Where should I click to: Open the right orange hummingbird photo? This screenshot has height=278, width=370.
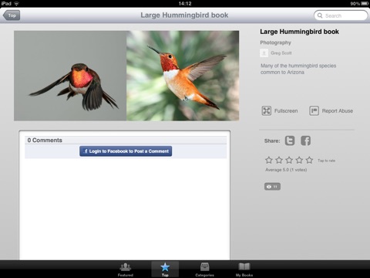click(x=183, y=76)
